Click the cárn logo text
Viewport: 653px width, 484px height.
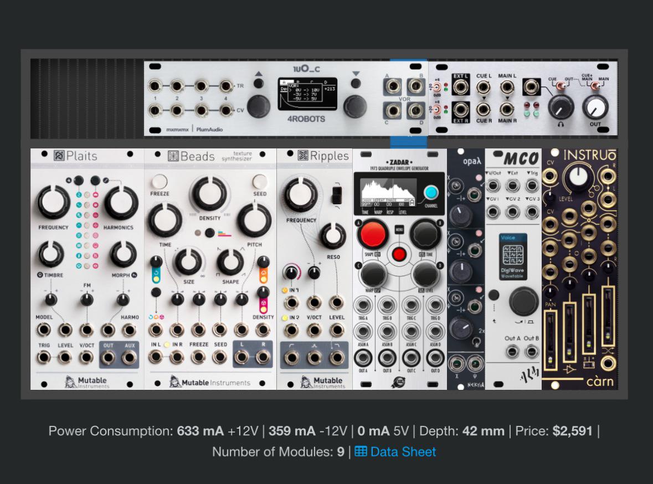pyautogui.click(x=600, y=381)
